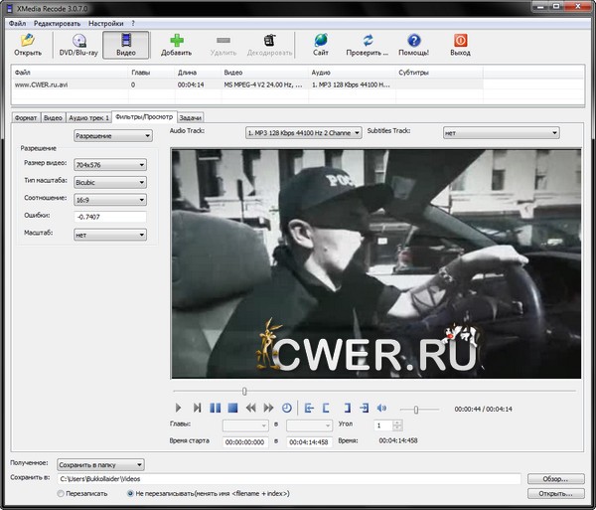Viewport: 596px width, 510px height.
Task: Switch to the Задачи tab
Action: pyautogui.click(x=193, y=117)
